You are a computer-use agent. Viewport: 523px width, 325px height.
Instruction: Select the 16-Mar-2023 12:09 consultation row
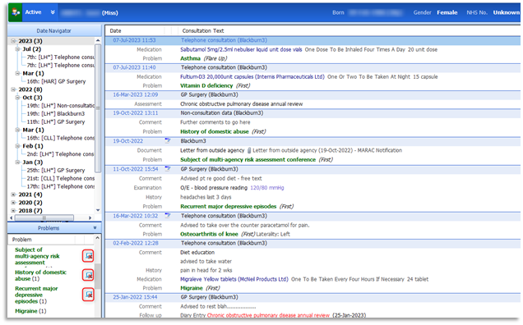click(x=312, y=95)
